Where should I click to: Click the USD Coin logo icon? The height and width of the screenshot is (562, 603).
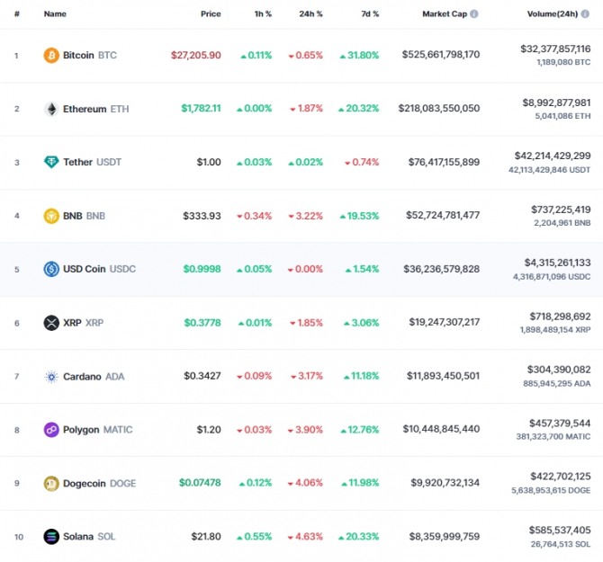pos(51,269)
